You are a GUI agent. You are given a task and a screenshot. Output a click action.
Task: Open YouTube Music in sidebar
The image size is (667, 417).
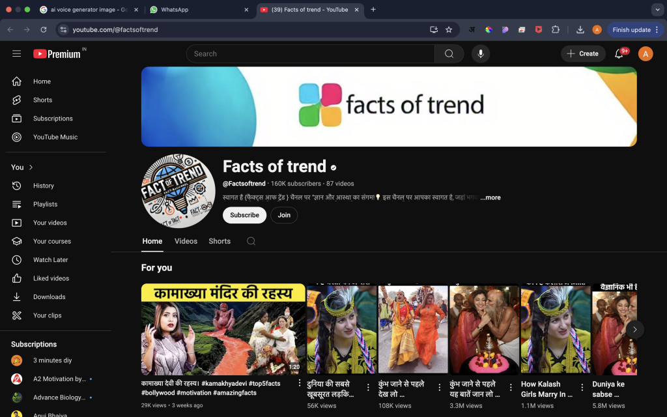coord(55,137)
